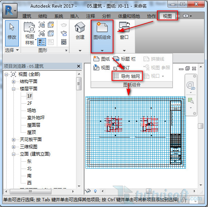208x207 pixels.
Task: Expand the 天花板平面 tree node
Action: click(x=13, y=140)
